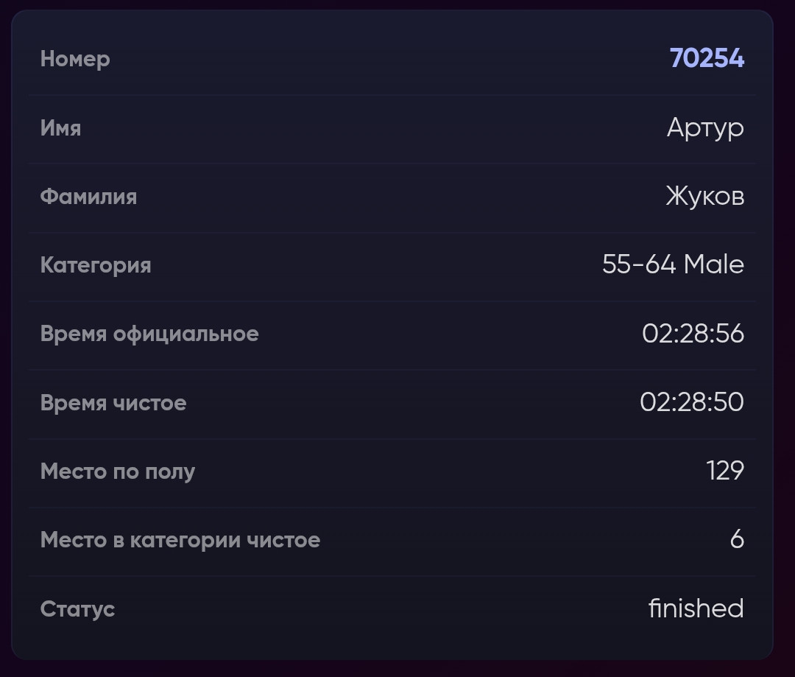The height and width of the screenshot is (677, 795).
Task: Select the Время чистое label
Action: (113, 403)
